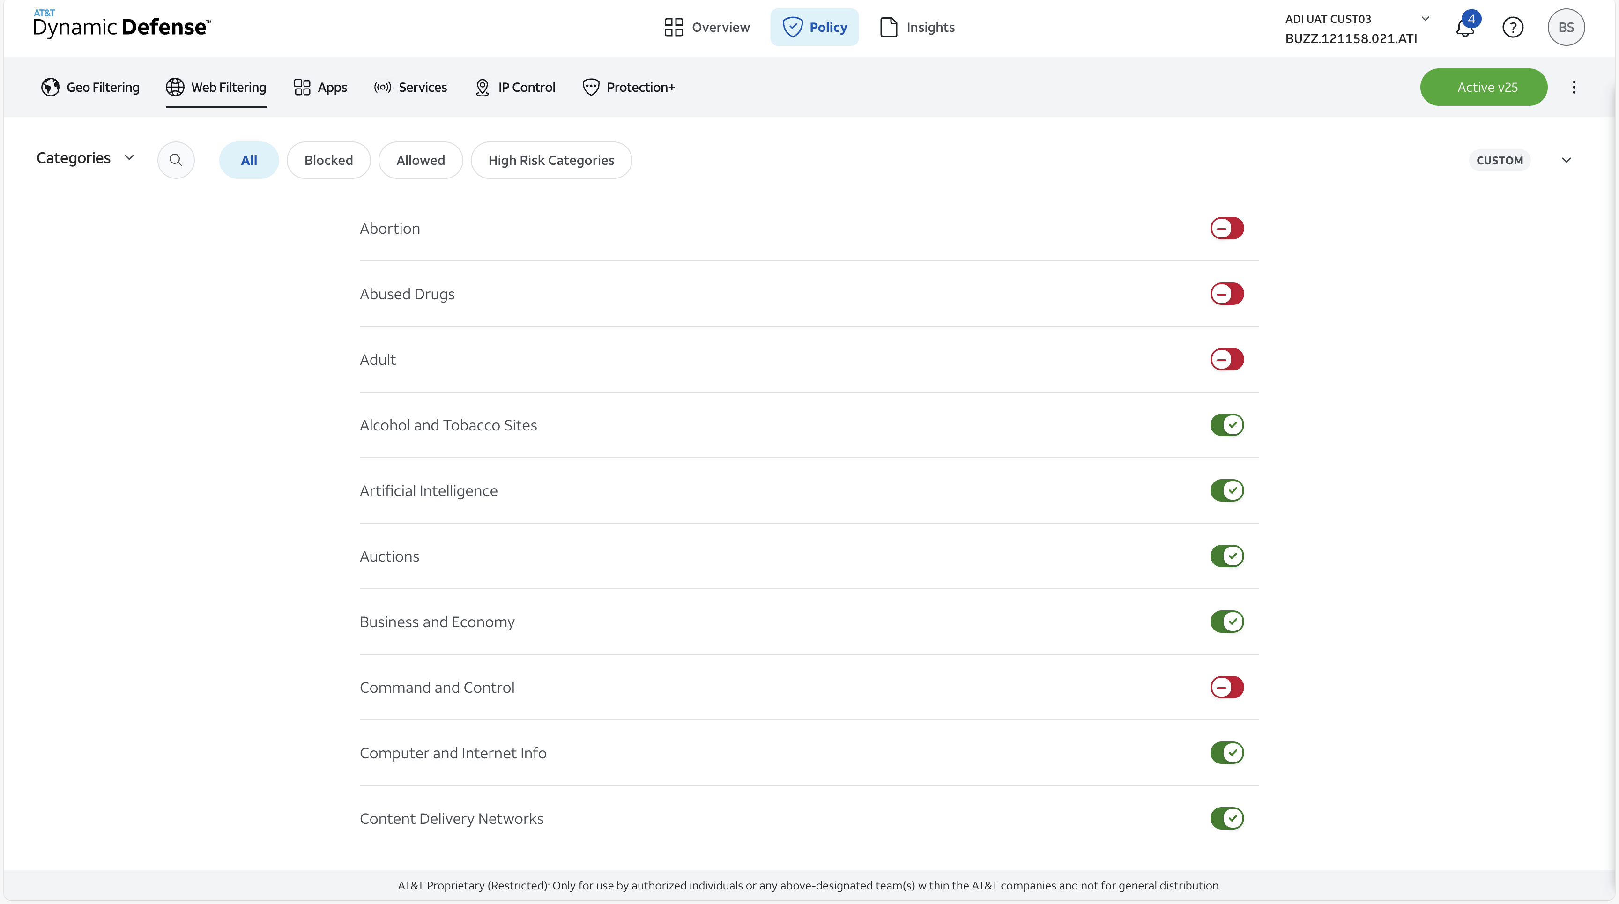Toggle Computer and Internet Info switch

tap(1227, 753)
